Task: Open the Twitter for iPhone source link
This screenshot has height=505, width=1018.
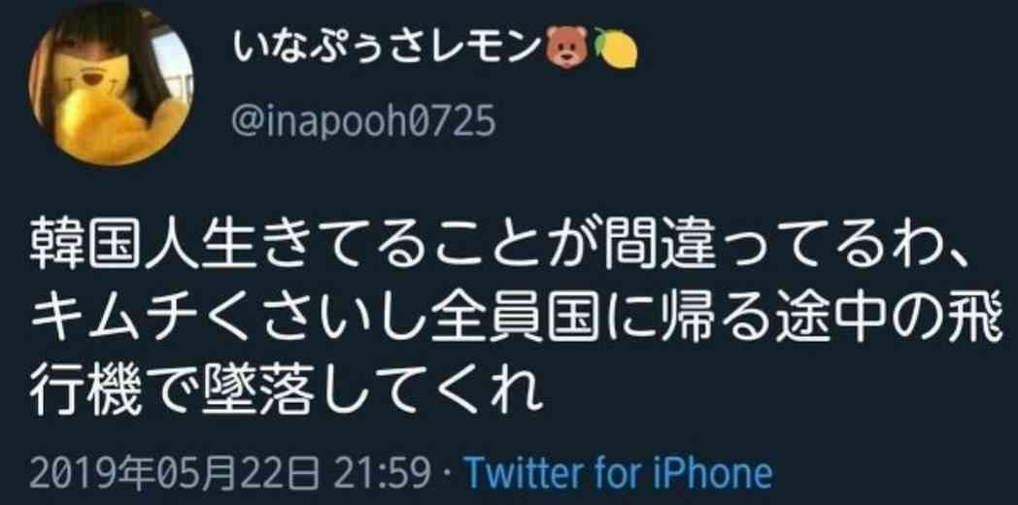Action: click(x=620, y=473)
